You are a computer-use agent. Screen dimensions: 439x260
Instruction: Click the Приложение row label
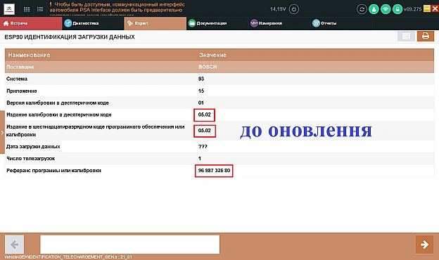pyautogui.click(x=22, y=91)
